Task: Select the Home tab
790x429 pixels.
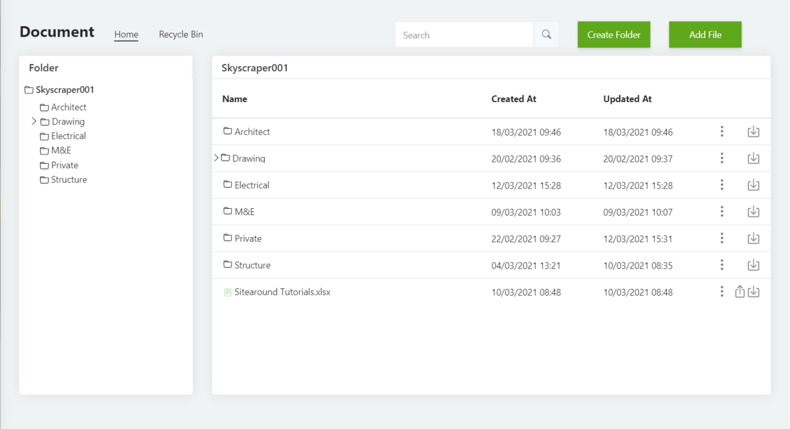Action: coord(126,34)
